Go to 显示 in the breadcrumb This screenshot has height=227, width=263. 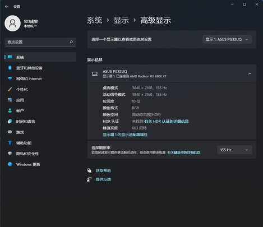[x=122, y=20]
